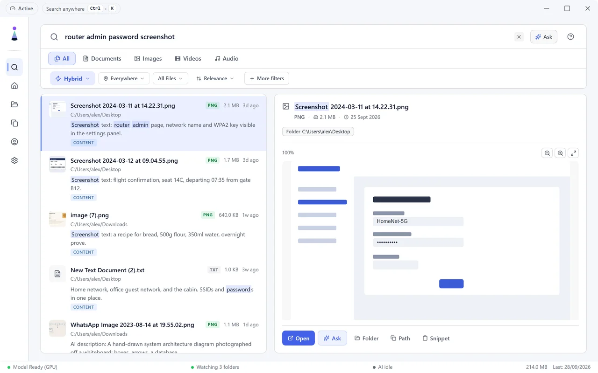
Task: Zoom out the image preview
Action: (547, 153)
